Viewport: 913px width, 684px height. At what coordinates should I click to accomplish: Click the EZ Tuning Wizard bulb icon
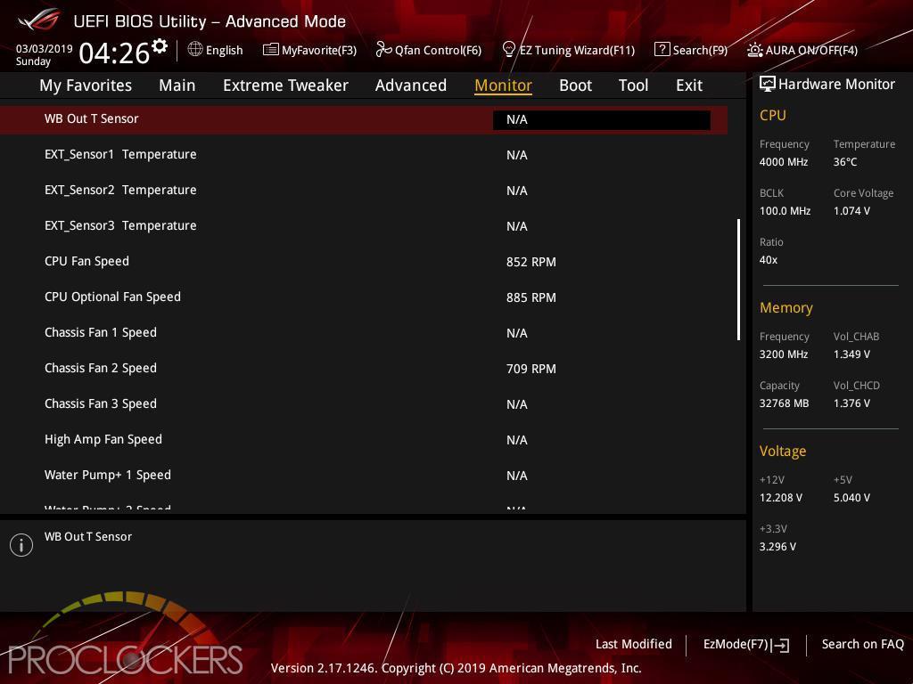pyautogui.click(x=508, y=50)
